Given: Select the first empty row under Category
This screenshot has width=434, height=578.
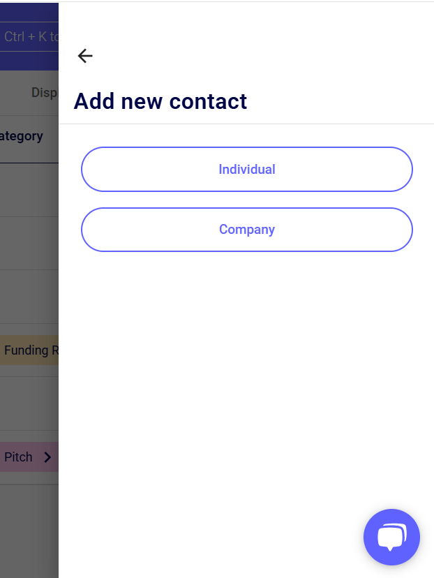Looking at the screenshot, I should (x=29, y=190).
